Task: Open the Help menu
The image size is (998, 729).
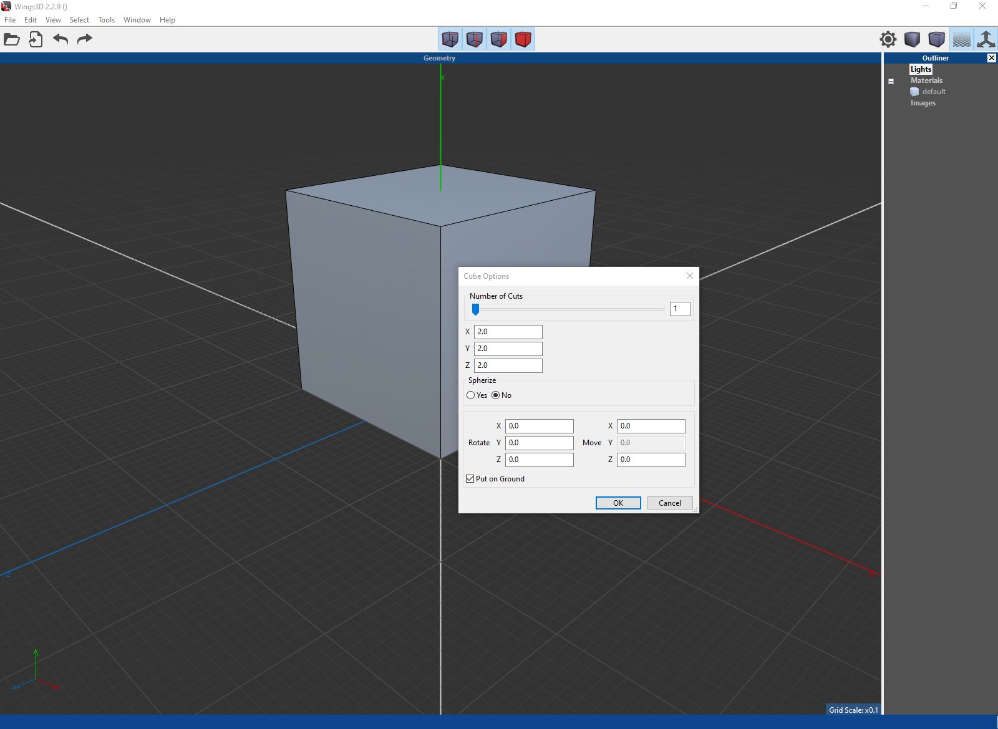Action: coord(167,20)
